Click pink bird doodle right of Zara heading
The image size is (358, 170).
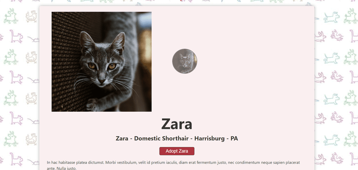coord(337,117)
